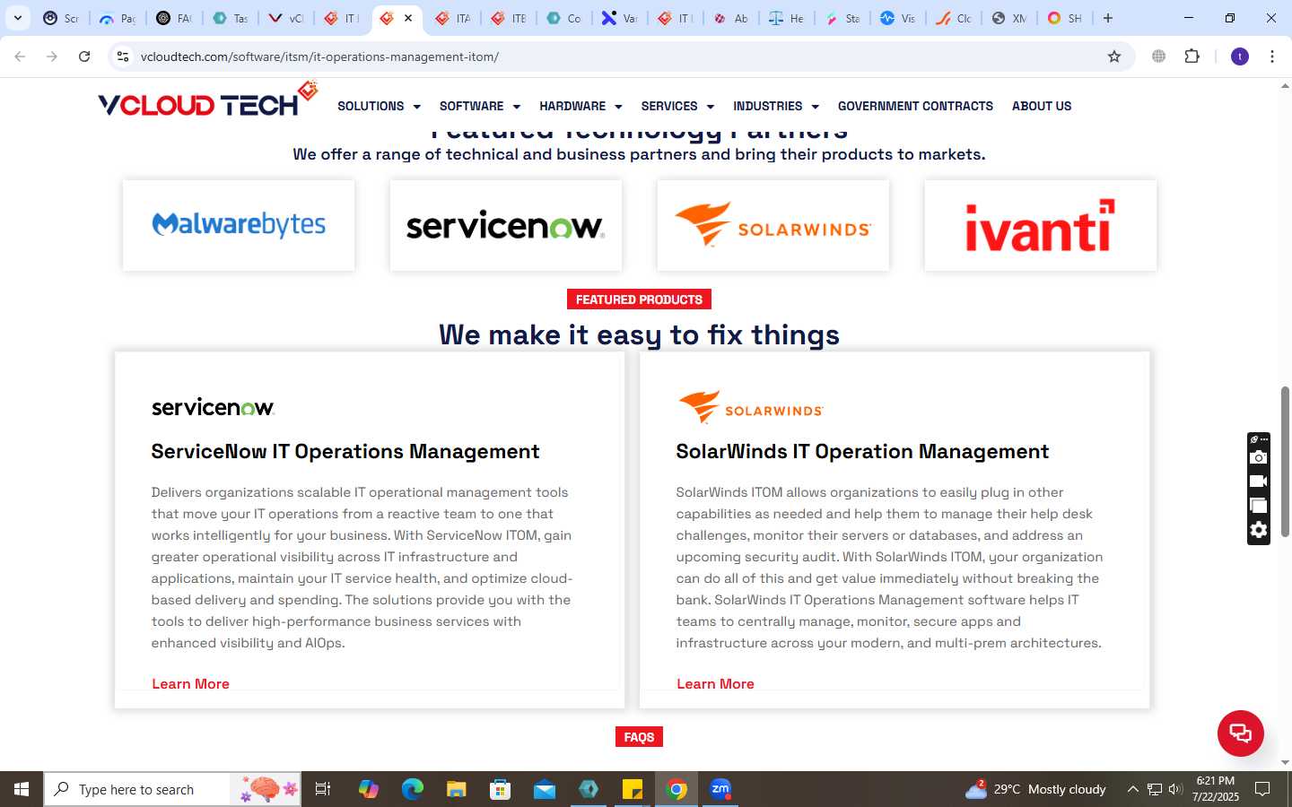Image resolution: width=1292 pixels, height=807 pixels.
Task: Open volume control in system tray
Action: pyautogui.click(x=1175, y=789)
